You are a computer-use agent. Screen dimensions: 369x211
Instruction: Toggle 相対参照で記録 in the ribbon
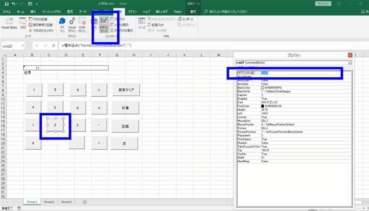41,25
